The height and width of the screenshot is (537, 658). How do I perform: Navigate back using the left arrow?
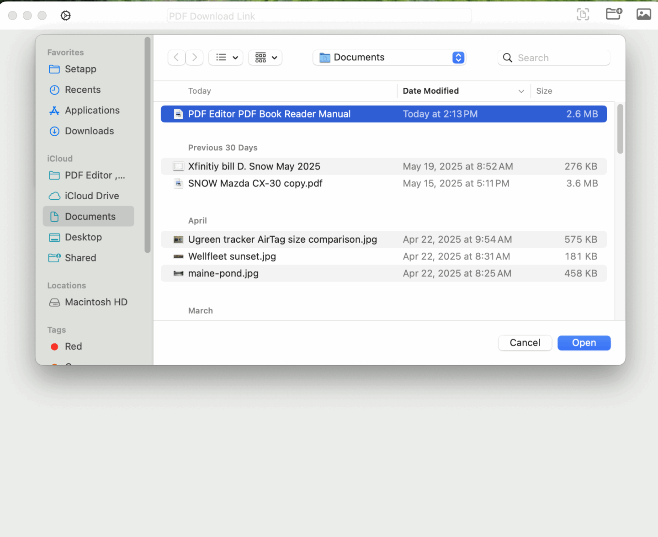click(x=176, y=57)
